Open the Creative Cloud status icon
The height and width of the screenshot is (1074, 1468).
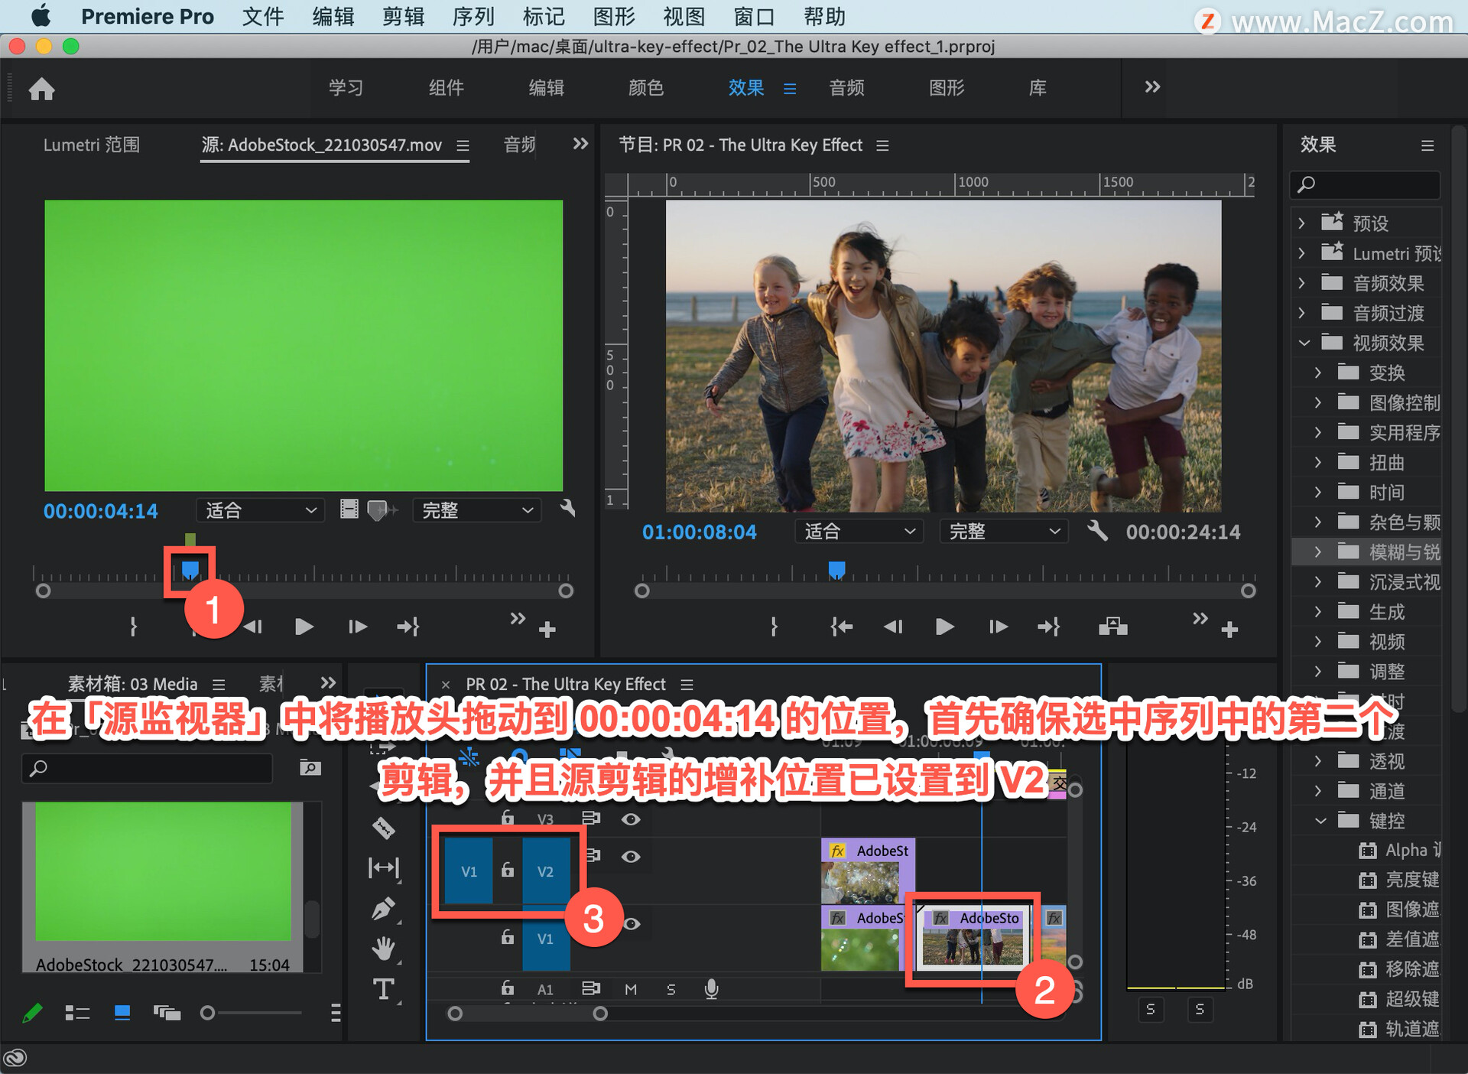(x=15, y=1058)
